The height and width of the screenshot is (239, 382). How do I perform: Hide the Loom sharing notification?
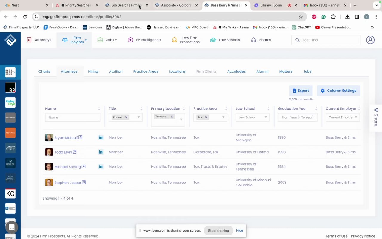tap(239, 230)
